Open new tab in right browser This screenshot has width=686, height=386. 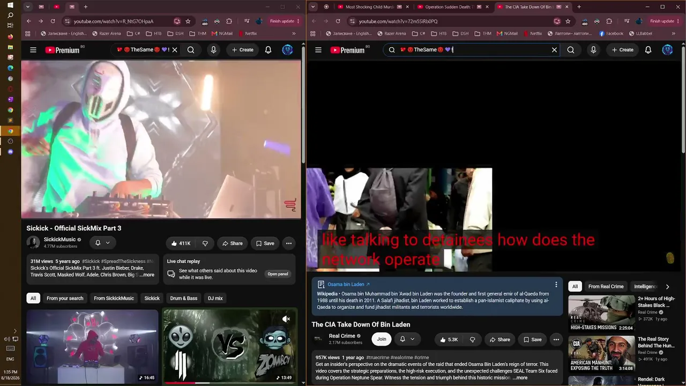pyautogui.click(x=579, y=7)
